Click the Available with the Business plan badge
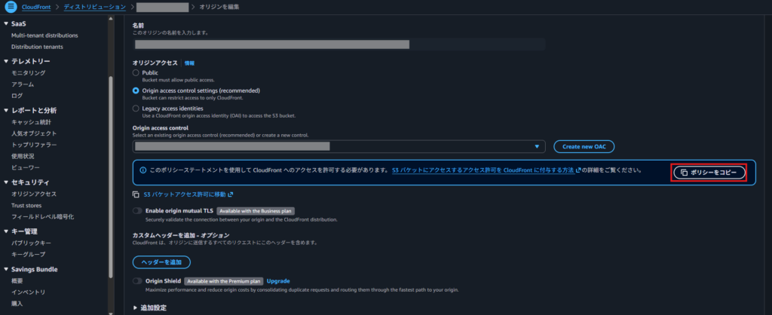 pos(256,211)
